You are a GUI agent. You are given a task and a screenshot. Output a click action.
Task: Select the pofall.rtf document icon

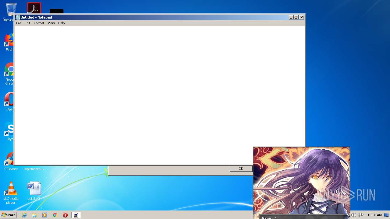click(34, 191)
